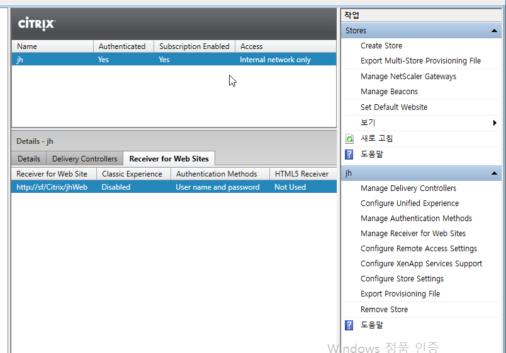Click the Disabled classic experience cell

point(116,187)
